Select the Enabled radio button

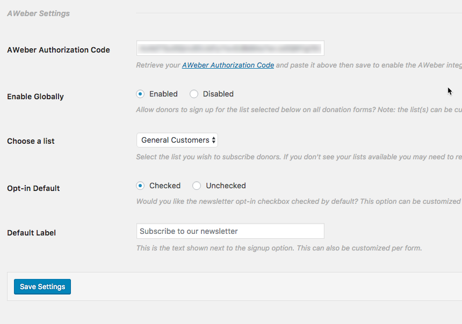[x=141, y=94]
